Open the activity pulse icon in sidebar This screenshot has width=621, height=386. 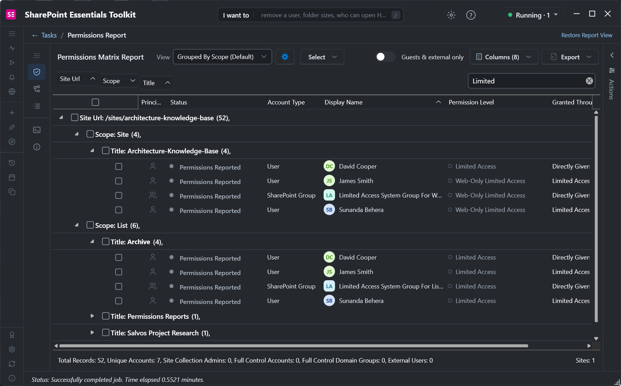12,48
